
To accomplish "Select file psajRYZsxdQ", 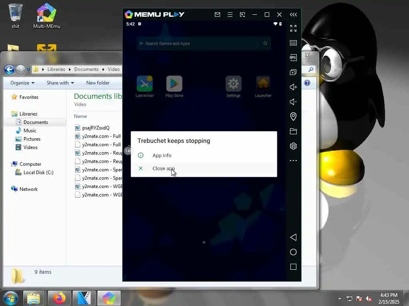I will pyautogui.click(x=96, y=128).
